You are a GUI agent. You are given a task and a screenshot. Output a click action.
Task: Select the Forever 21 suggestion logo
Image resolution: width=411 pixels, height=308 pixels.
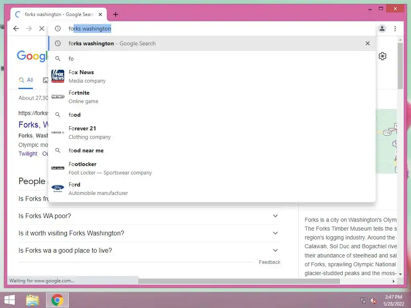(x=58, y=132)
